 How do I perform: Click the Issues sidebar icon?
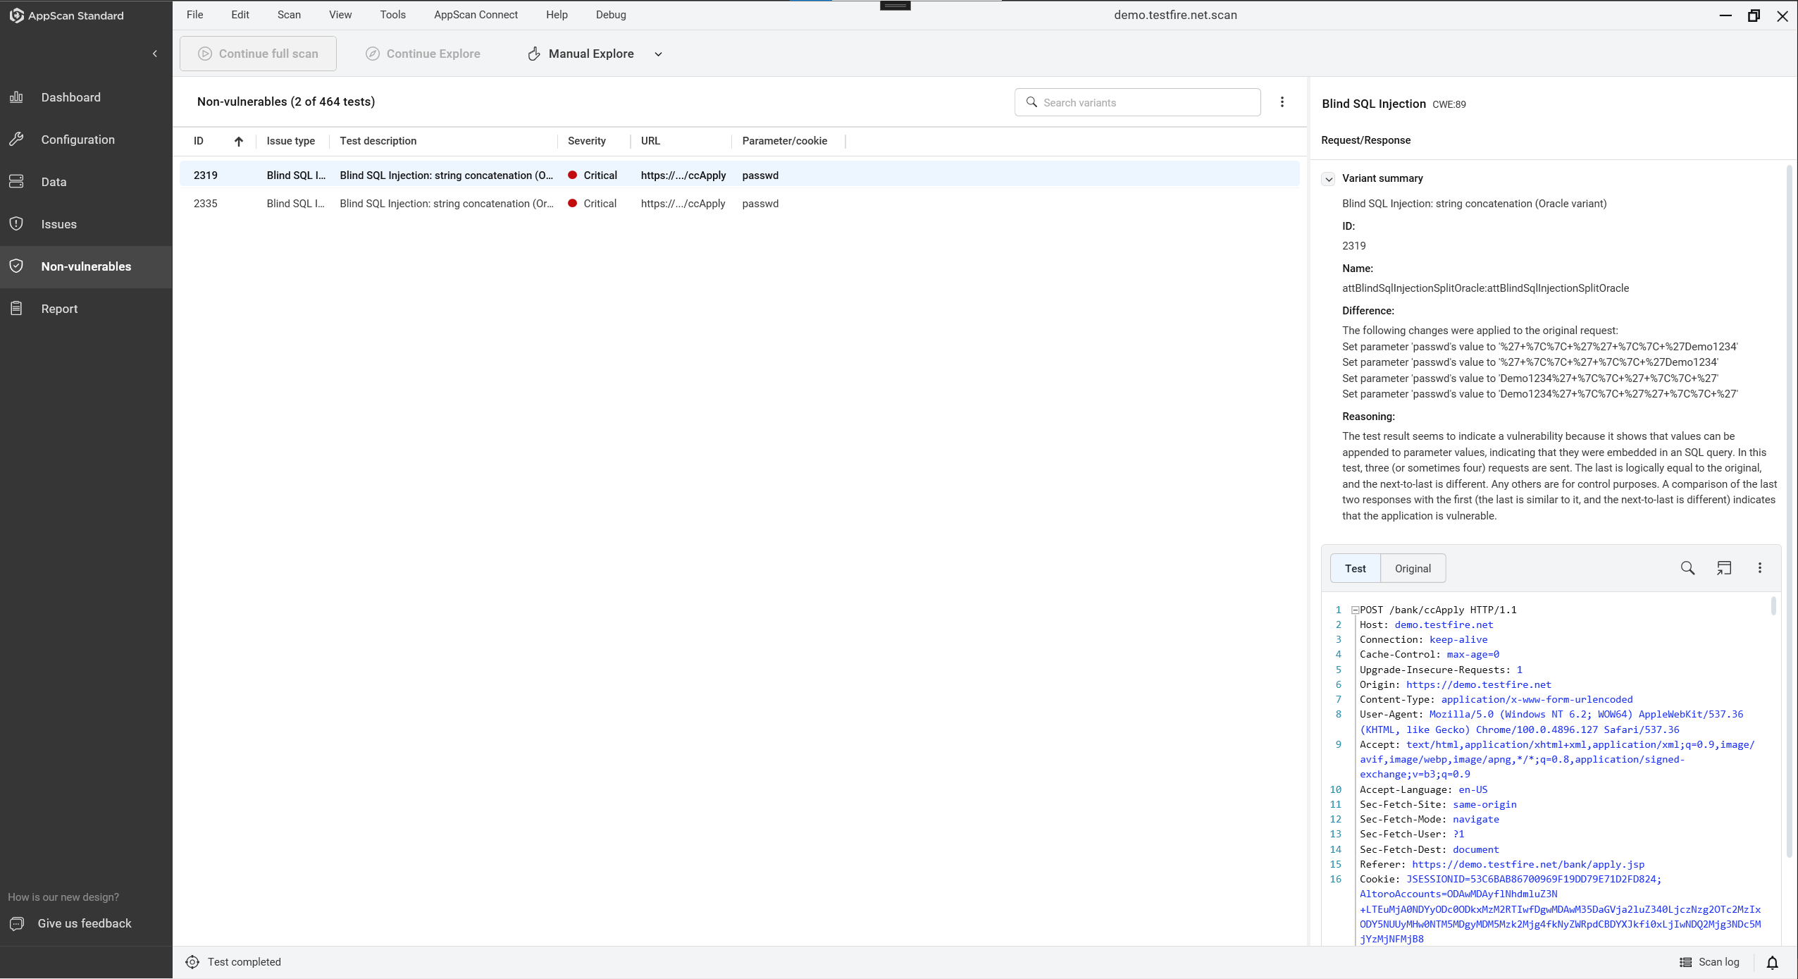[x=17, y=223]
